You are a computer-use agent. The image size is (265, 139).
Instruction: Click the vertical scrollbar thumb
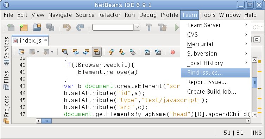[254, 83]
